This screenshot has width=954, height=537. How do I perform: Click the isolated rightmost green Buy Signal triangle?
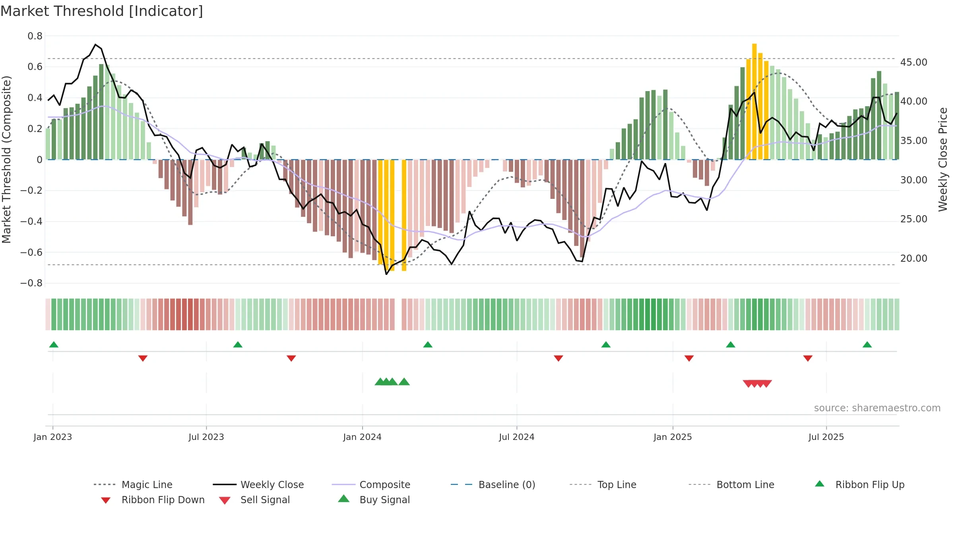click(x=404, y=381)
